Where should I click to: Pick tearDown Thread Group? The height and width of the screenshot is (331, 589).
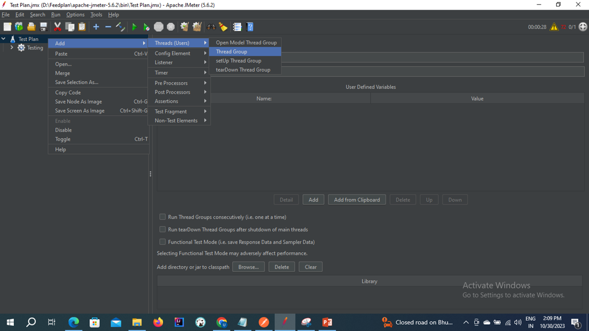click(x=245, y=70)
